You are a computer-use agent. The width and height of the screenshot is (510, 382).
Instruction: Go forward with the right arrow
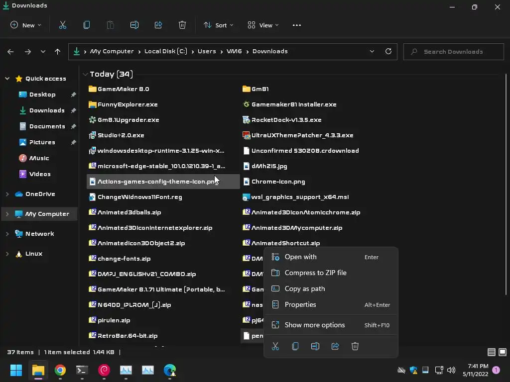28,52
